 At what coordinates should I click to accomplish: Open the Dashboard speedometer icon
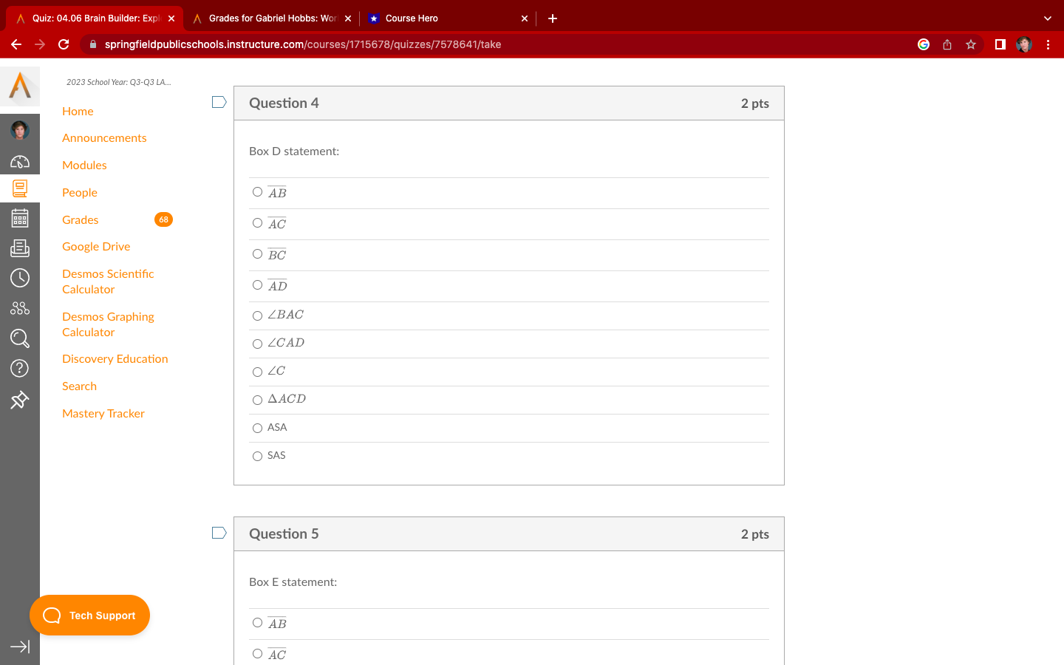pos(20,161)
